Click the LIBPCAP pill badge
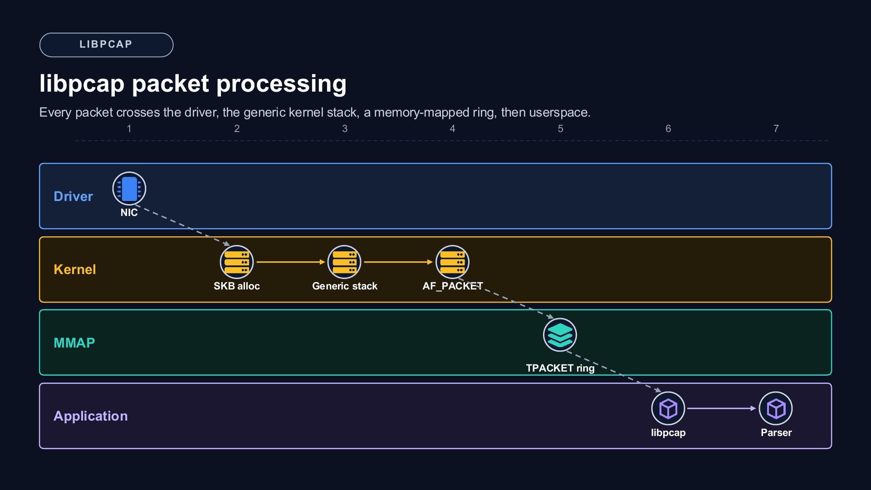871x490 pixels. [x=106, y=45]
